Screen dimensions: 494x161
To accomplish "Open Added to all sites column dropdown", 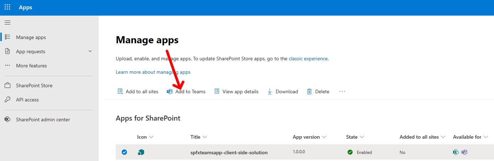I will pyautogui.click(x=443, y=137).
